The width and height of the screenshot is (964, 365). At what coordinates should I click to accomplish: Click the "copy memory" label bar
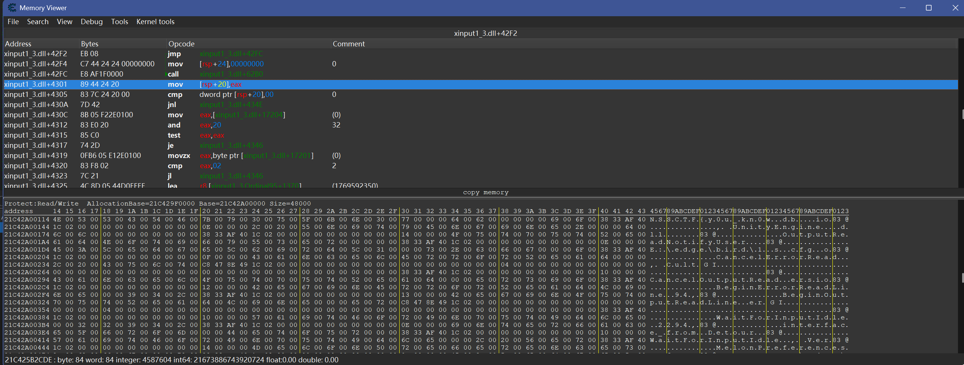(486, 192)
